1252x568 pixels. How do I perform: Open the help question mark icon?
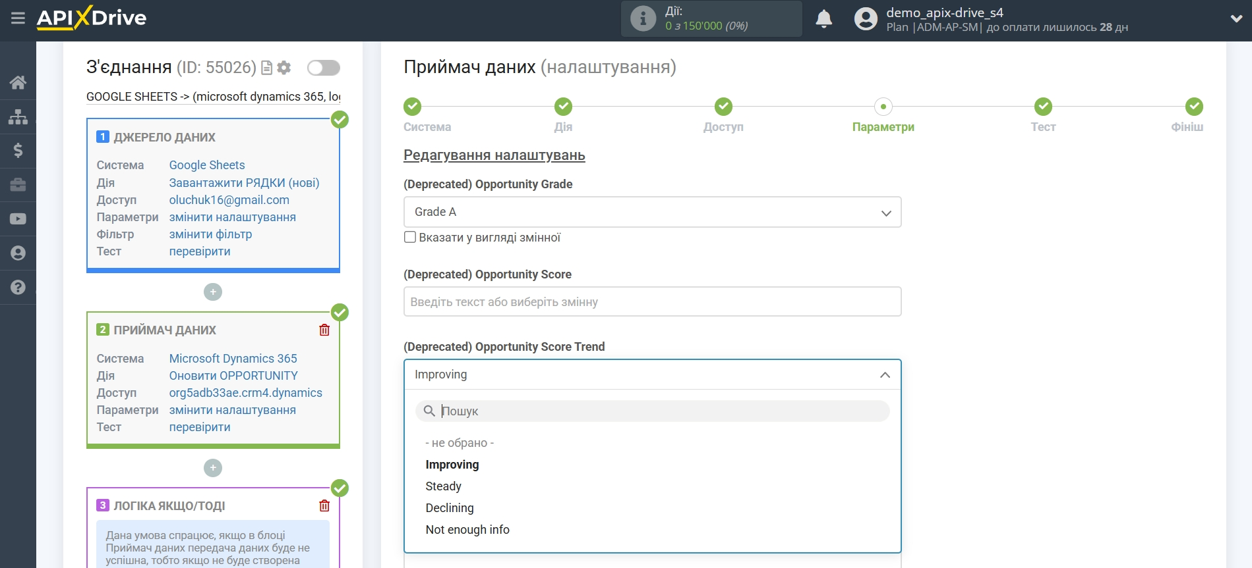coord(18,288)
